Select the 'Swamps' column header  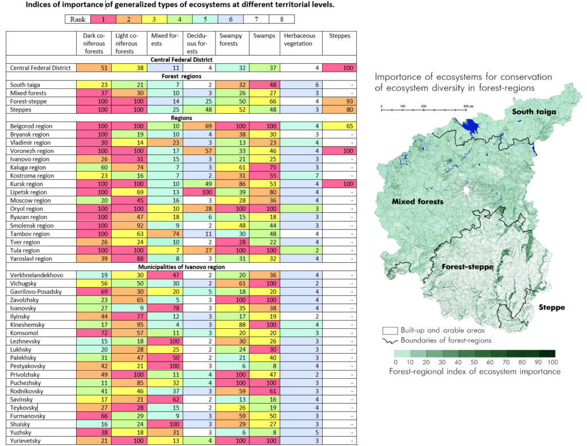coord(264,44)
